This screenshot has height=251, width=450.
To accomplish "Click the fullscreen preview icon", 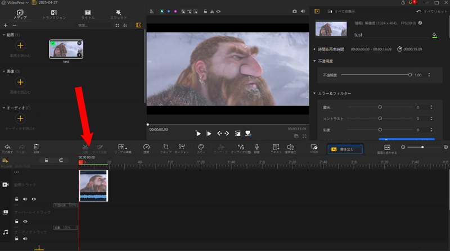I will 304,136.
